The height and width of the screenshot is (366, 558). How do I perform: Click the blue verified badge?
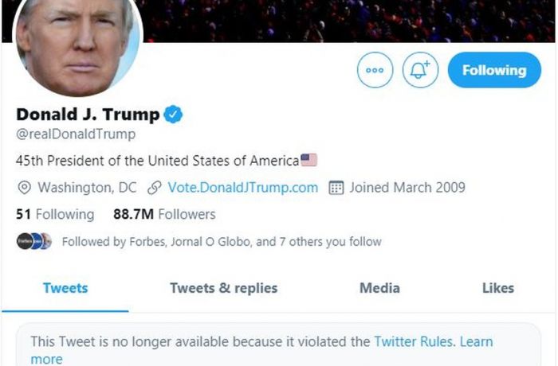pyautogui.click(x=173, y=115)
